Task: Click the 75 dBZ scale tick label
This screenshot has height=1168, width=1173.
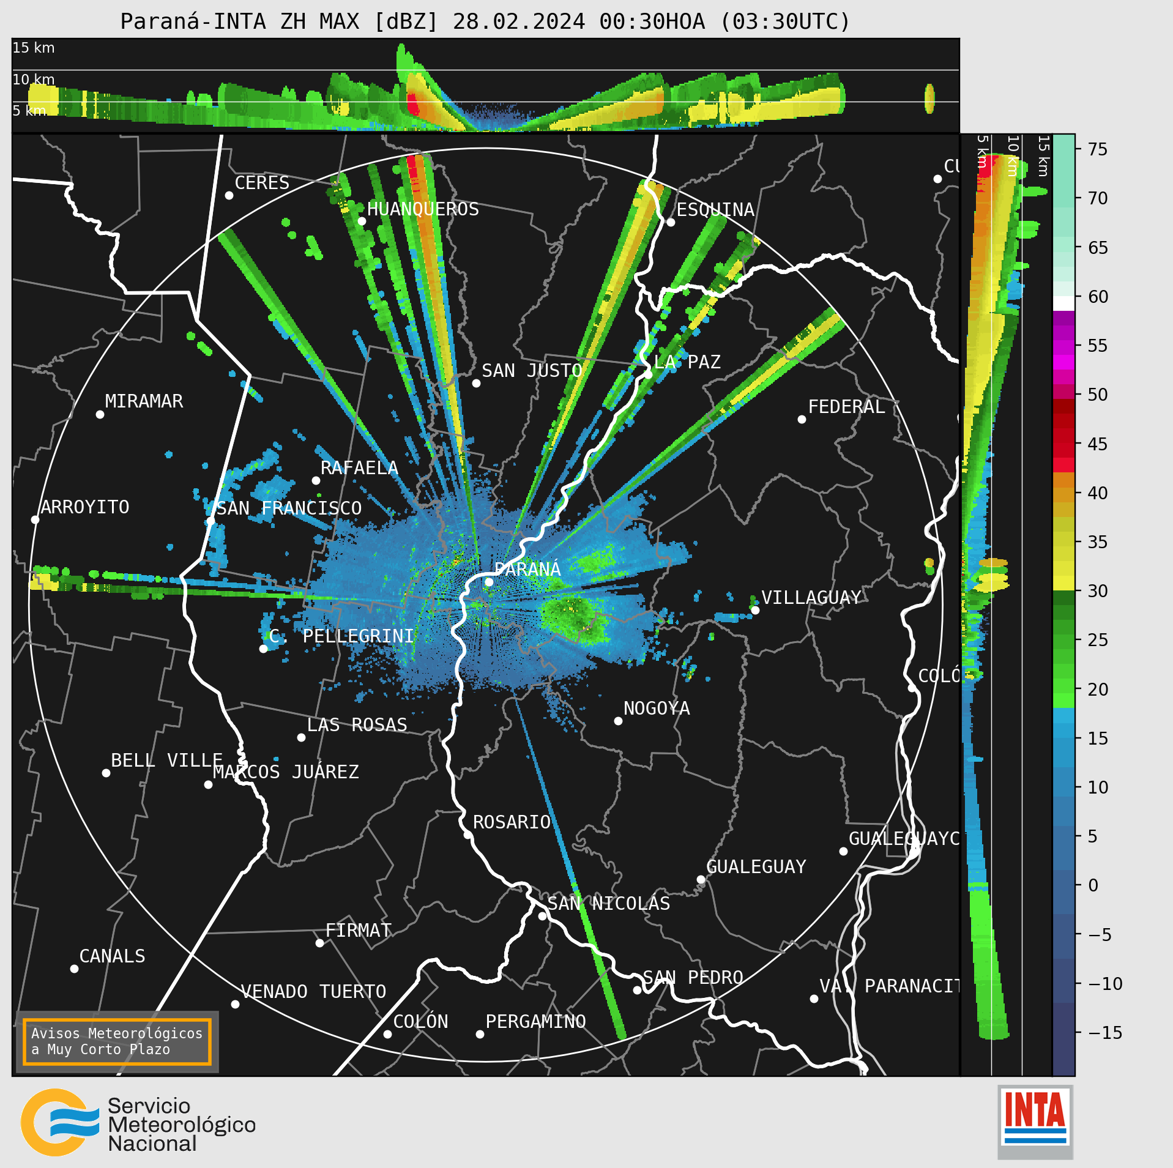Action: coord(1098,149)
